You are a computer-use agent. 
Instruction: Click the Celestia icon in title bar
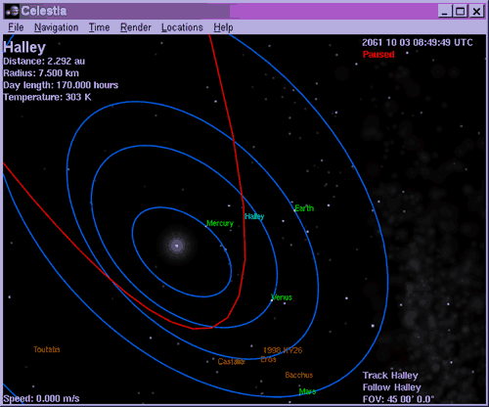pos(13,12)
